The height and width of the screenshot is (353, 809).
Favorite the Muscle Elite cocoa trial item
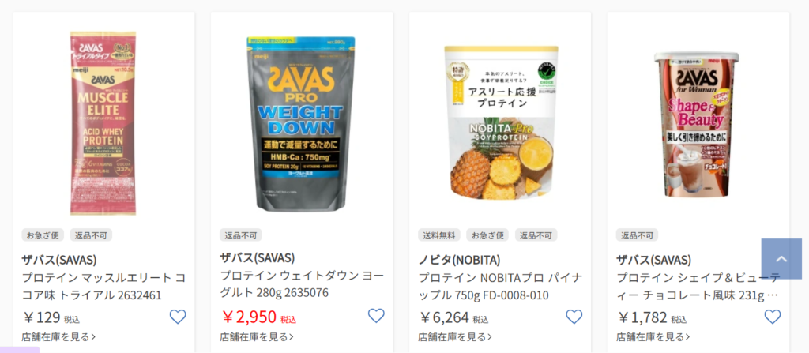(x=178, y=317)
